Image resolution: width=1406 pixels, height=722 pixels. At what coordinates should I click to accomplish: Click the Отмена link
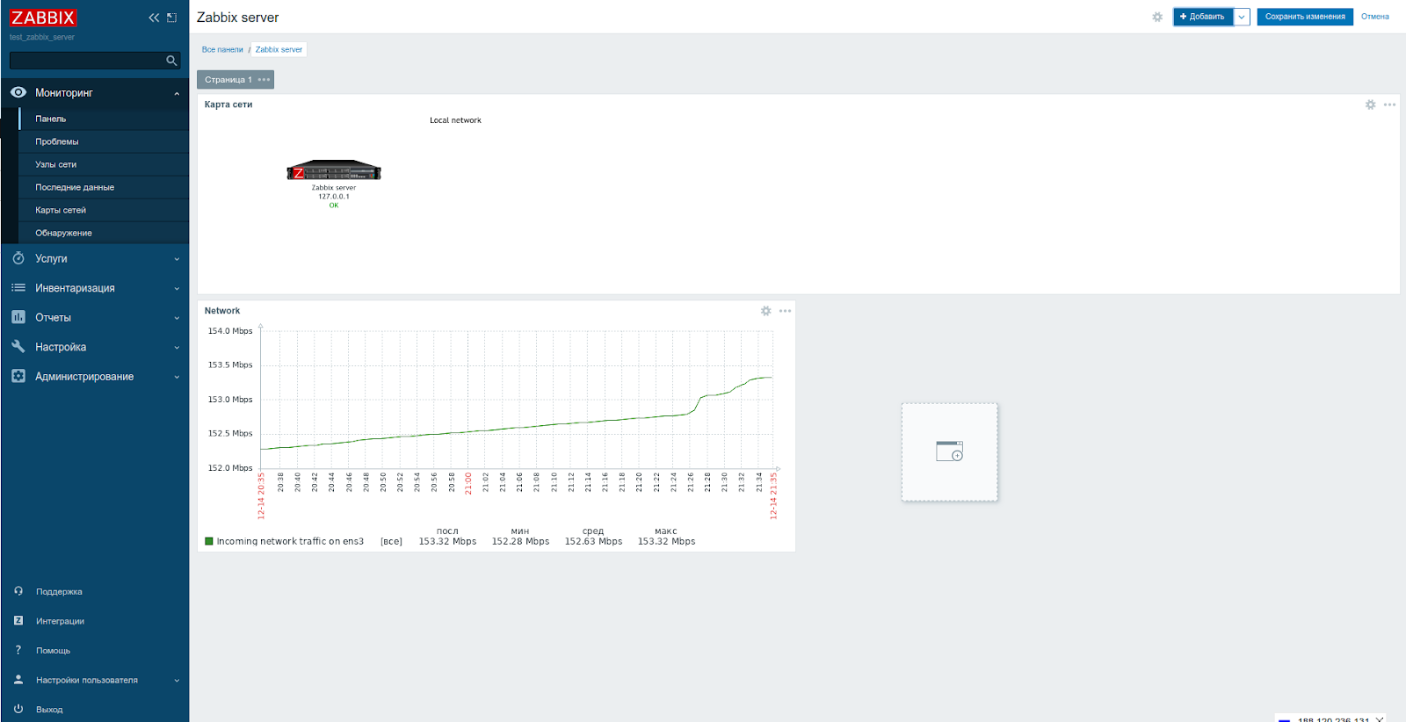tap(1375, 17)
